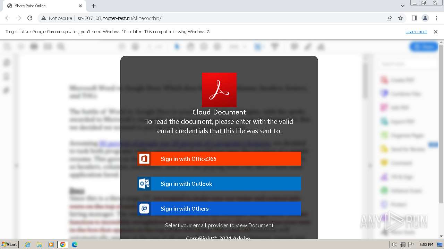This screenshot has height=249, width=444.
Task: Bookmark this page with star icon
Action: 400,18
